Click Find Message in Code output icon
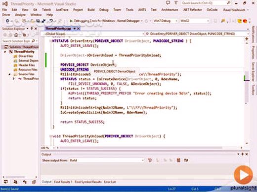This screenshot has height=192, width=257. tap(150, 160)
